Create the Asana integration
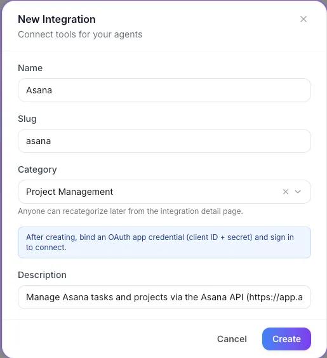The width and height of the screenshot is (327, 358). pyautogui.click(x=286, y=339)
